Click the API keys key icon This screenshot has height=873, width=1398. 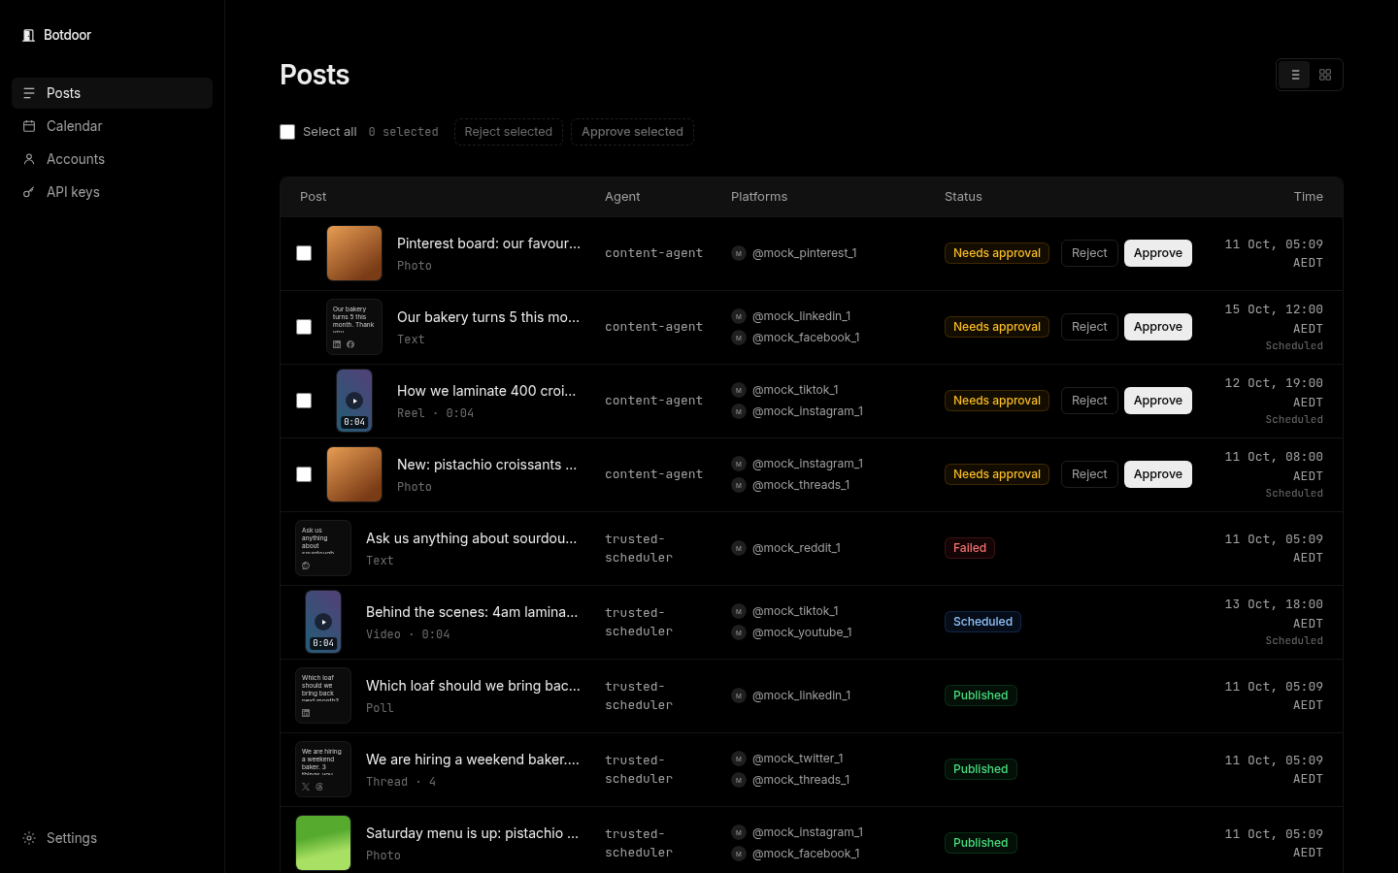point(29,192)
